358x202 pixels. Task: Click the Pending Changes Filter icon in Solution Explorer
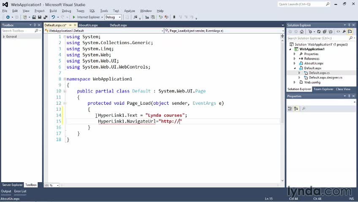[x=310, y=32]
